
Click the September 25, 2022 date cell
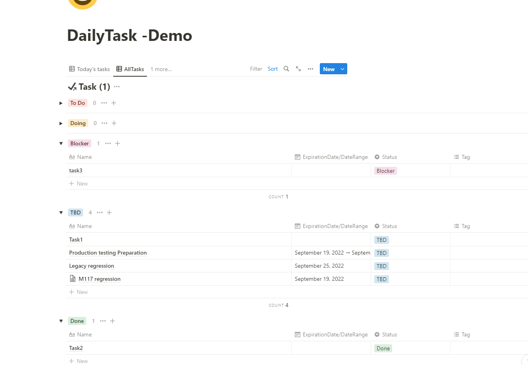point(319,266)
